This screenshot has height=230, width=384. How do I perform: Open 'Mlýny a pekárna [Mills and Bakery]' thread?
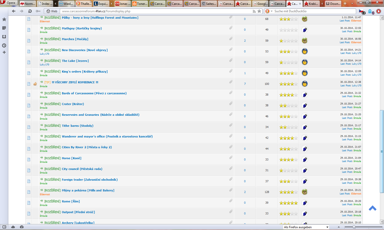click(88, 190)
